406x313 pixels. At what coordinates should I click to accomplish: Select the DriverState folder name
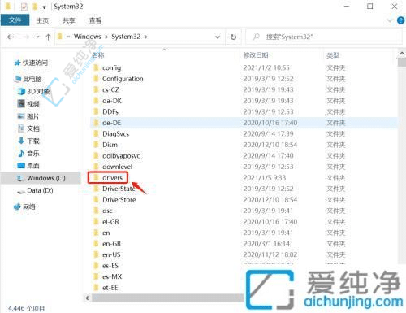119,189
